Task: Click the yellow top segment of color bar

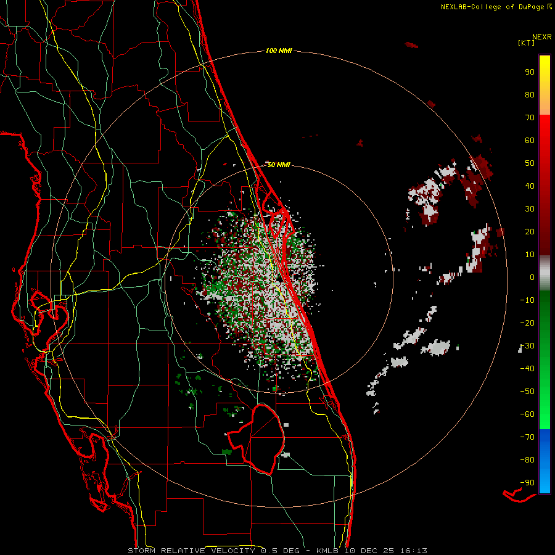Action: click(x=545, y=85)
